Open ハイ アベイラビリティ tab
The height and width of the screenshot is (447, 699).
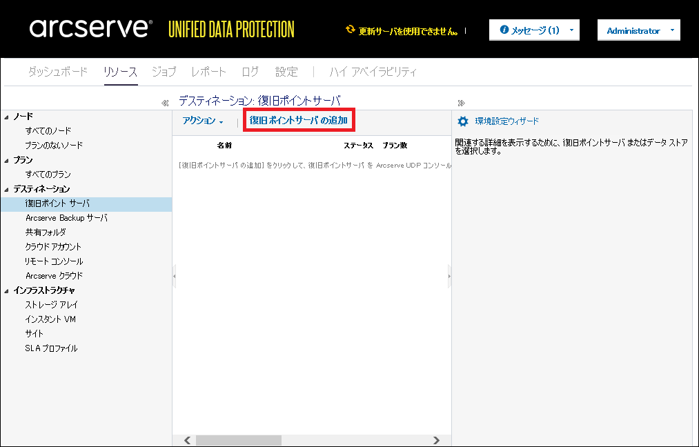(x=373, y=71)
